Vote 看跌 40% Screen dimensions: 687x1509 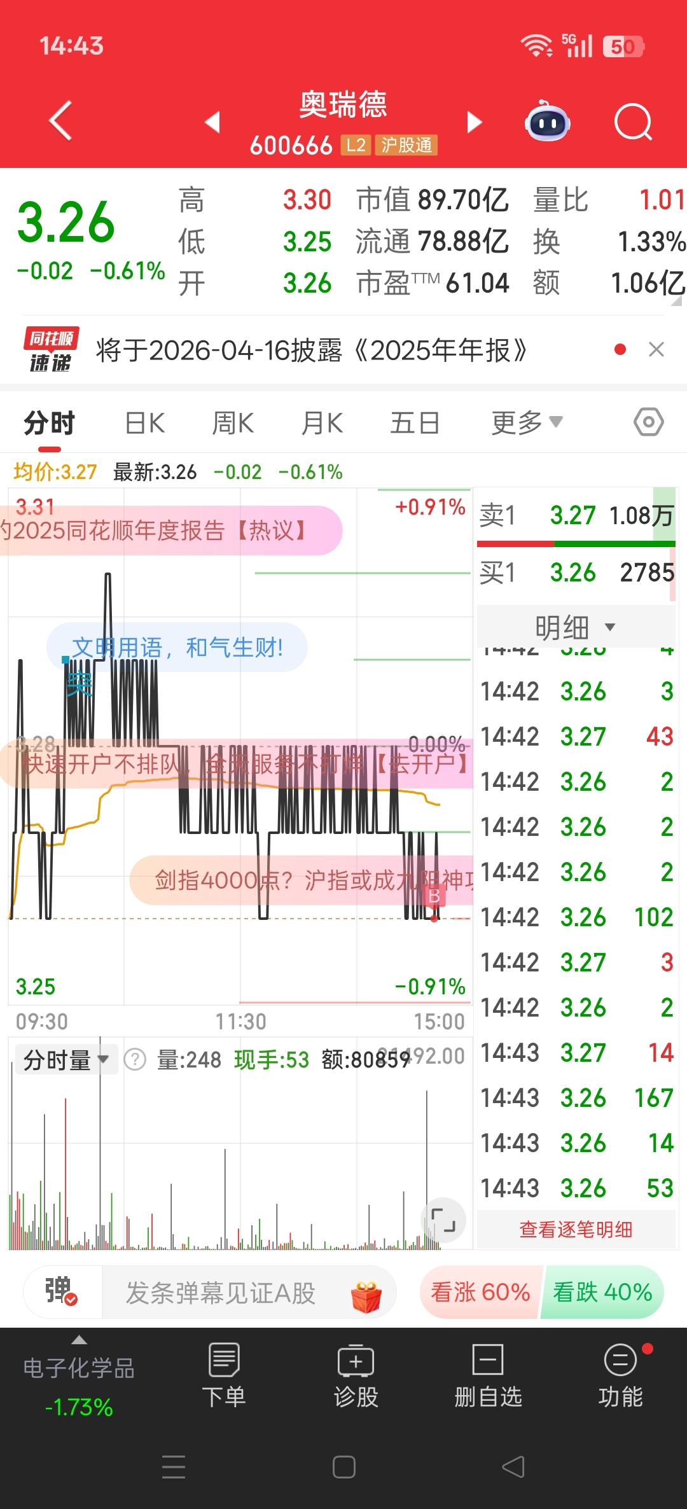point(602,1292)
